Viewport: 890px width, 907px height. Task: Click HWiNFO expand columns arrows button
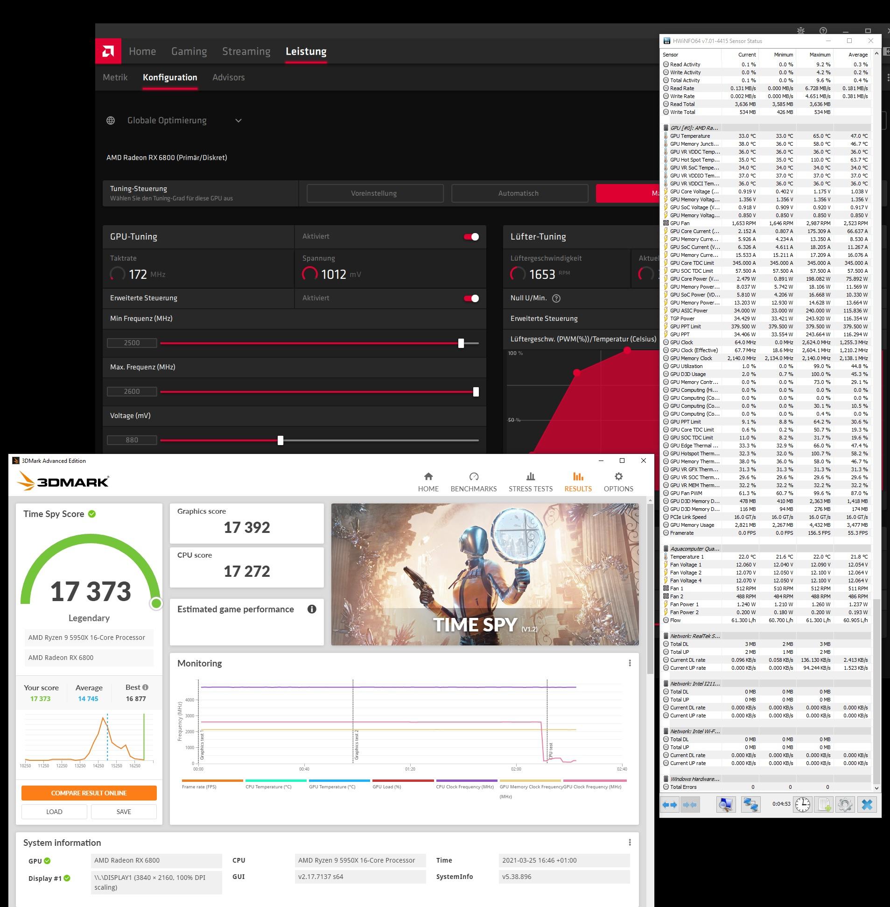[670, 805]
